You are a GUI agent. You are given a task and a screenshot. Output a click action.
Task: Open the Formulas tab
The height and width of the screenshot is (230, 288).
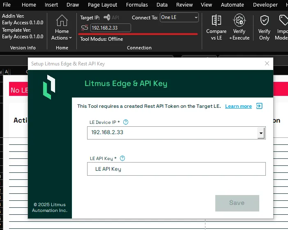[x=137, y=5]
